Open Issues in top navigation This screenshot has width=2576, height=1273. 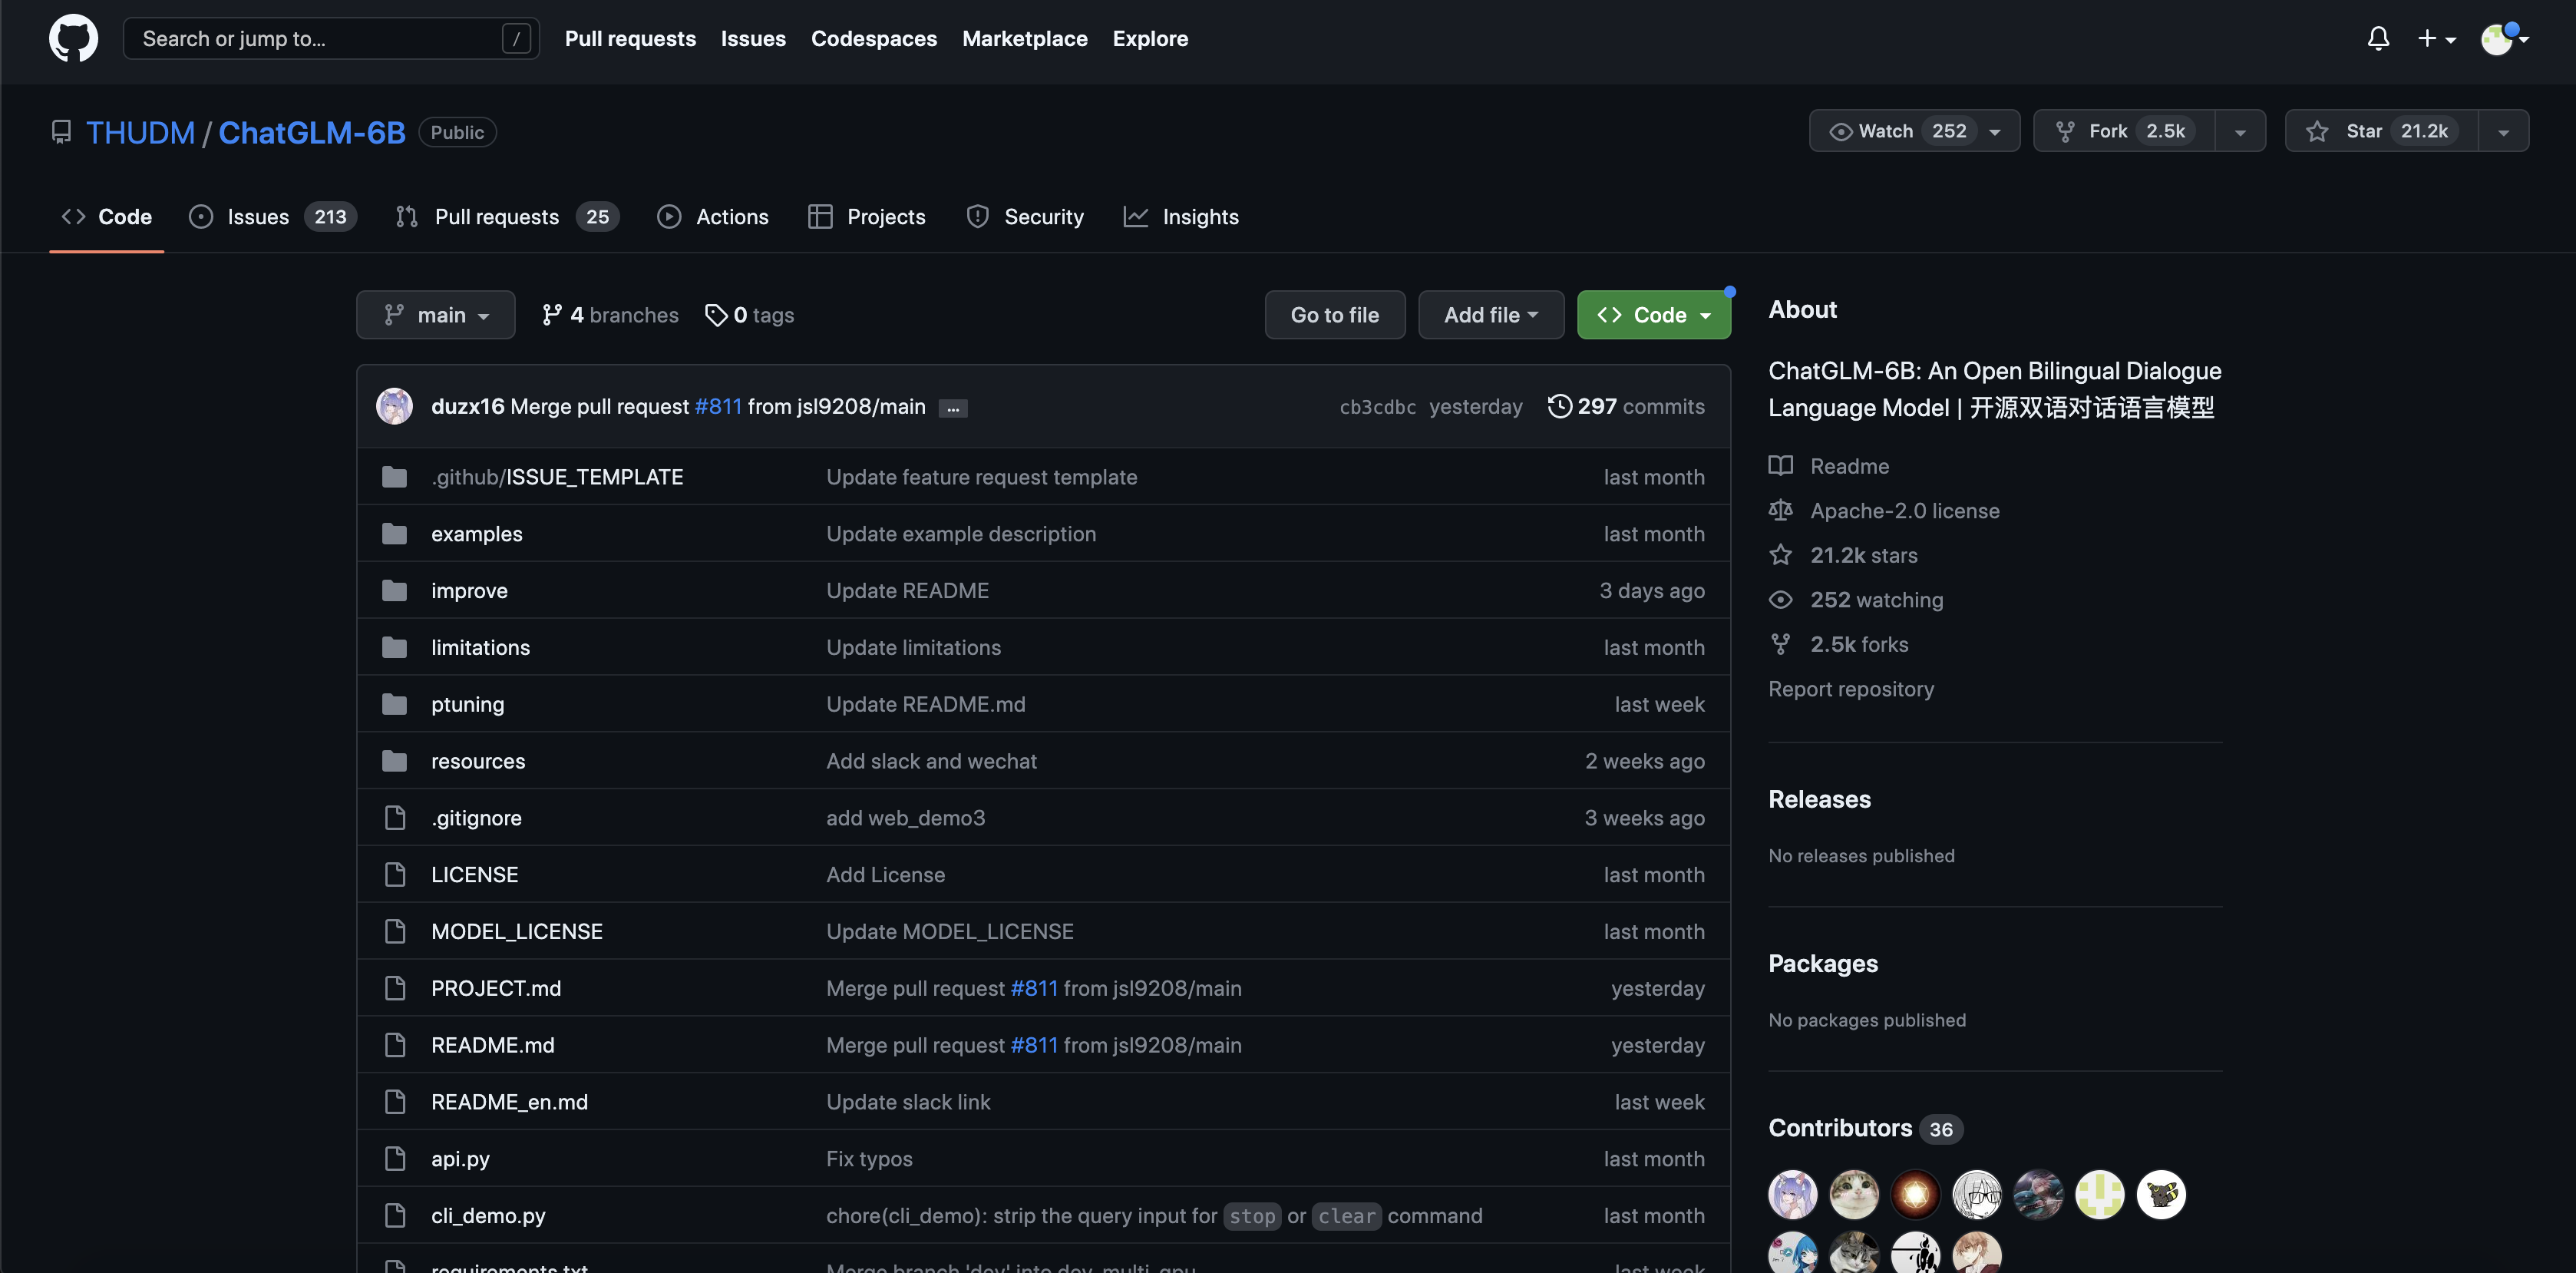753,38
